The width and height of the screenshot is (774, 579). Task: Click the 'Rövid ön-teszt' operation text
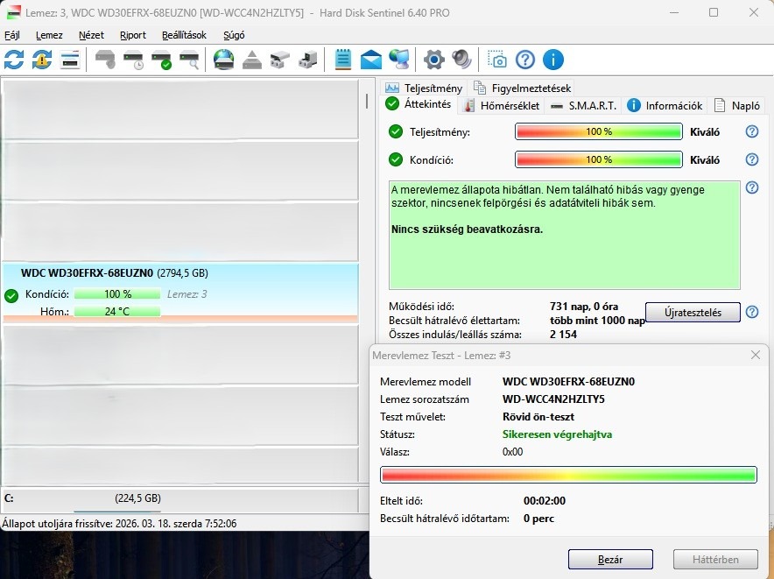click(538, 416)
